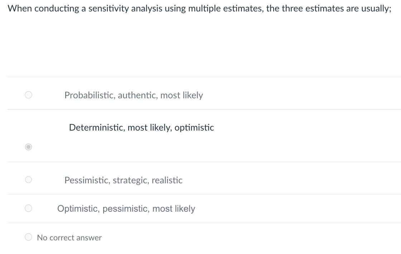This screenshot has height=254, width=401.
Task: Choose the radio button beside 'Pessimistic, strategic, realistic'
Action: [x=28, y=179]
